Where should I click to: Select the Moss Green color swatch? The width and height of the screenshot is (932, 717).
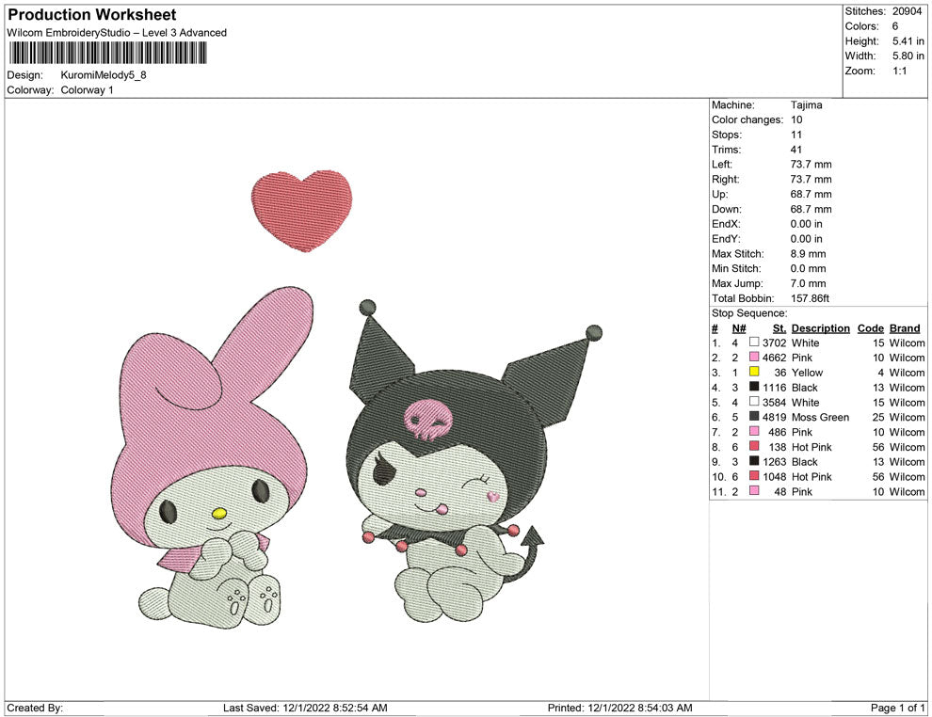pyautogui.click(x=754, y=417)
